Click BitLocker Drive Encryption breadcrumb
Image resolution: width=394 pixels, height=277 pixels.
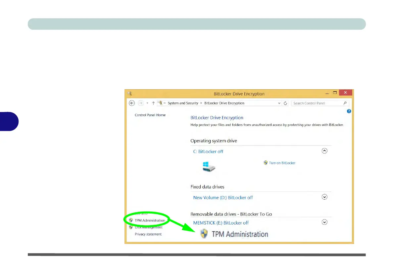click(224, 103)
